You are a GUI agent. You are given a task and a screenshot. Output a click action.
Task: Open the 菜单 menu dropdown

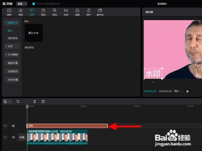(21, 4)
